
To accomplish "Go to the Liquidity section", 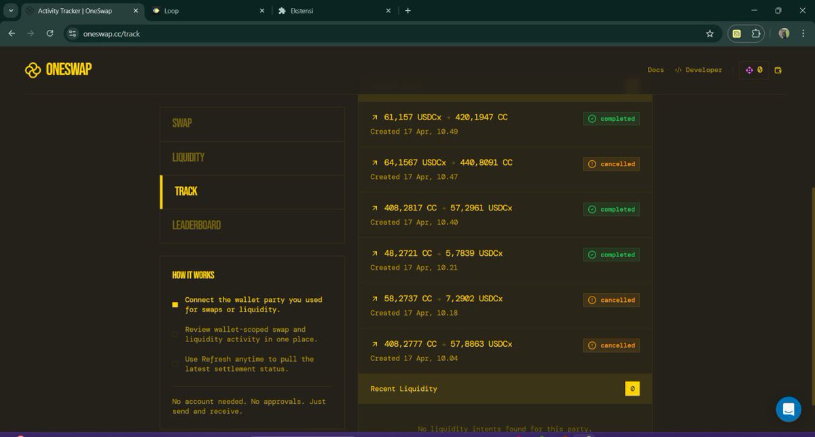I will (252, 157).
